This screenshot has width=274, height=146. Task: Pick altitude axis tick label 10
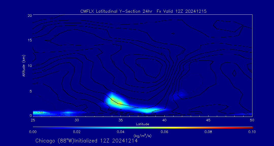[x=29, y=66]
